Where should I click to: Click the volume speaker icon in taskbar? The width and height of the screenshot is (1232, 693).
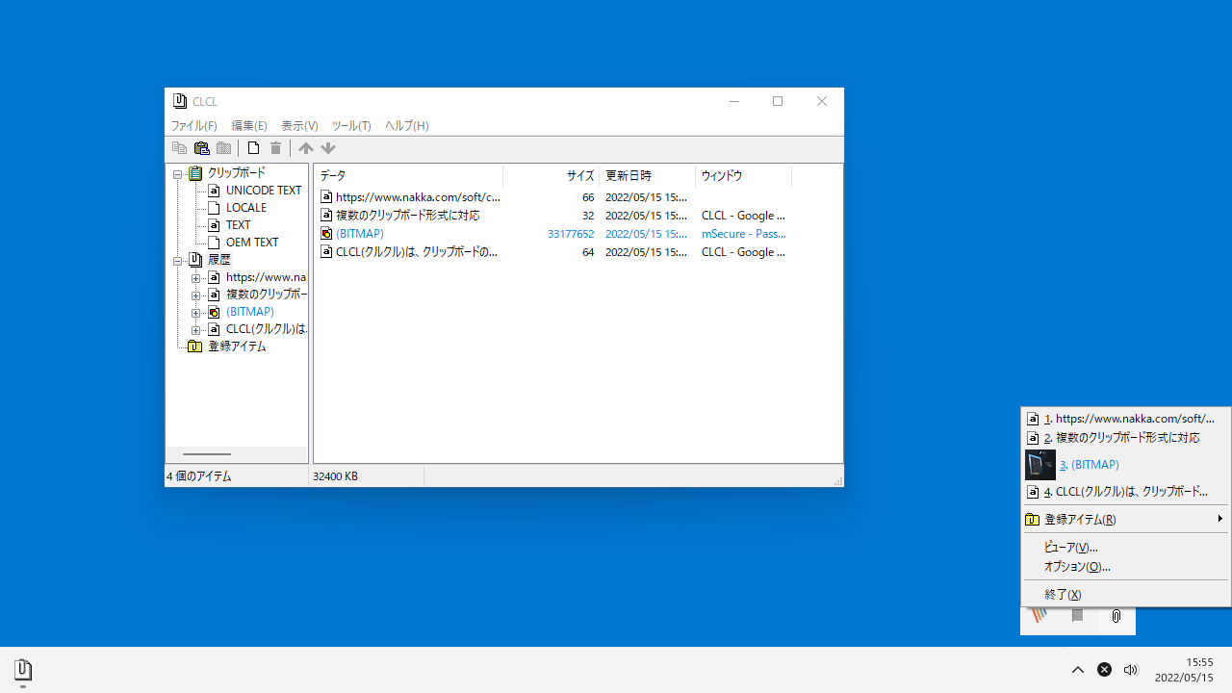[x=1131, y=670]
